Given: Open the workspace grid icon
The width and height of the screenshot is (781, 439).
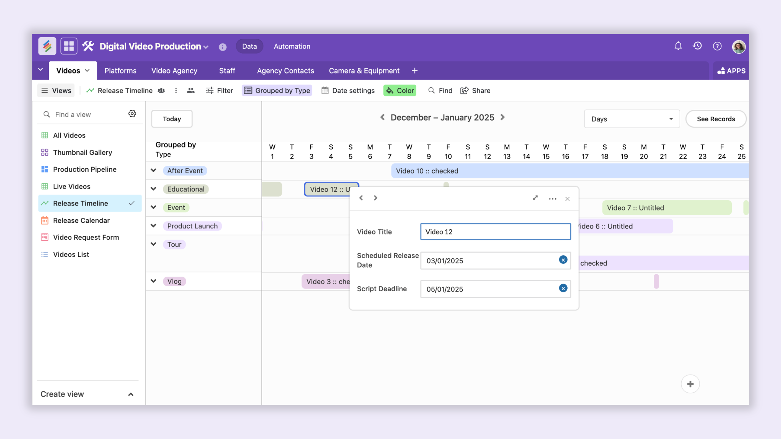Looking at the screenshot, I should [69, 46].
